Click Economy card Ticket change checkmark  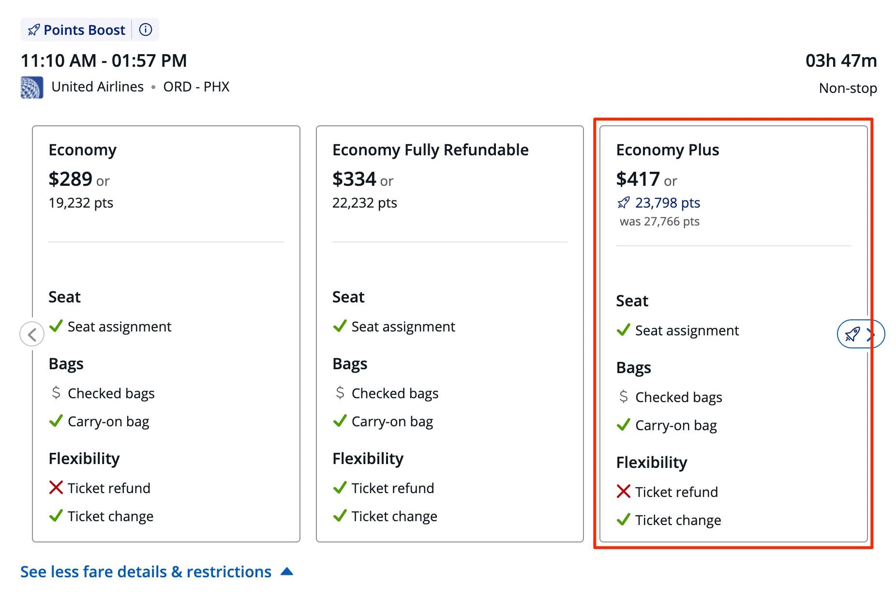pyautogui.click(x=56, y=515)
